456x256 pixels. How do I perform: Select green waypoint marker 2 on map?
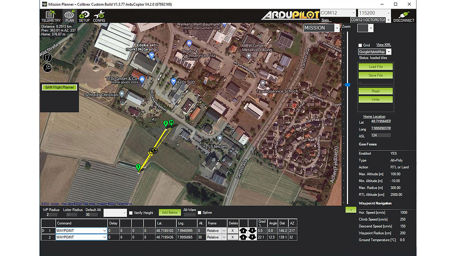coord(166,124)
